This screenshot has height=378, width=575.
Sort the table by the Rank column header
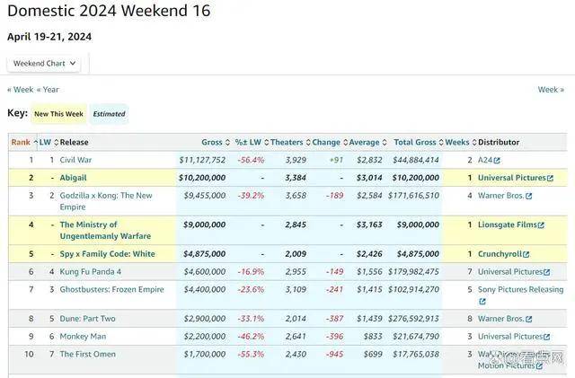pos(20,142)
